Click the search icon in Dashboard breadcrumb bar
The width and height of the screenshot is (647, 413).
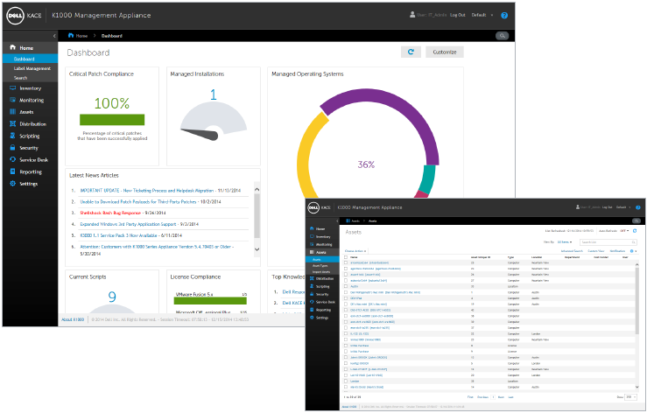click(503, 36)
